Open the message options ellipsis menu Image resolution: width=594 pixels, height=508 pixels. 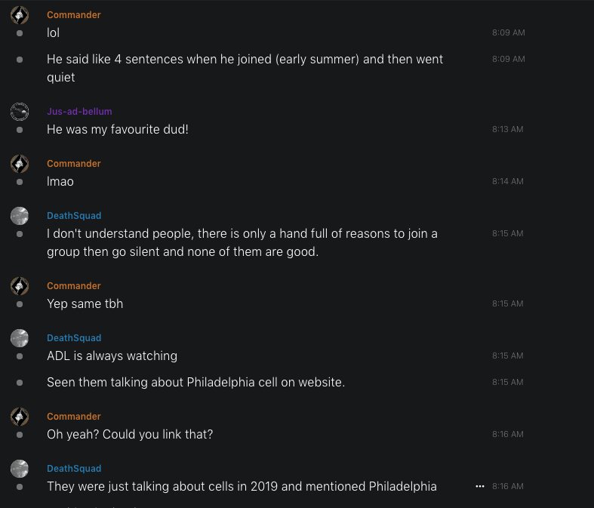click(x=479, y=487)
